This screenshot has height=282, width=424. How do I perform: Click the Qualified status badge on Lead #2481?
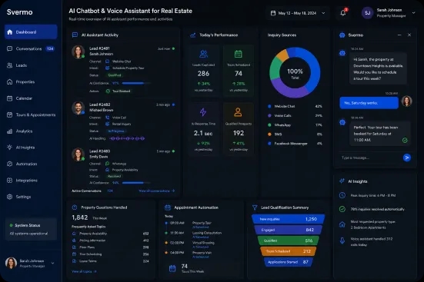(115, 75)
